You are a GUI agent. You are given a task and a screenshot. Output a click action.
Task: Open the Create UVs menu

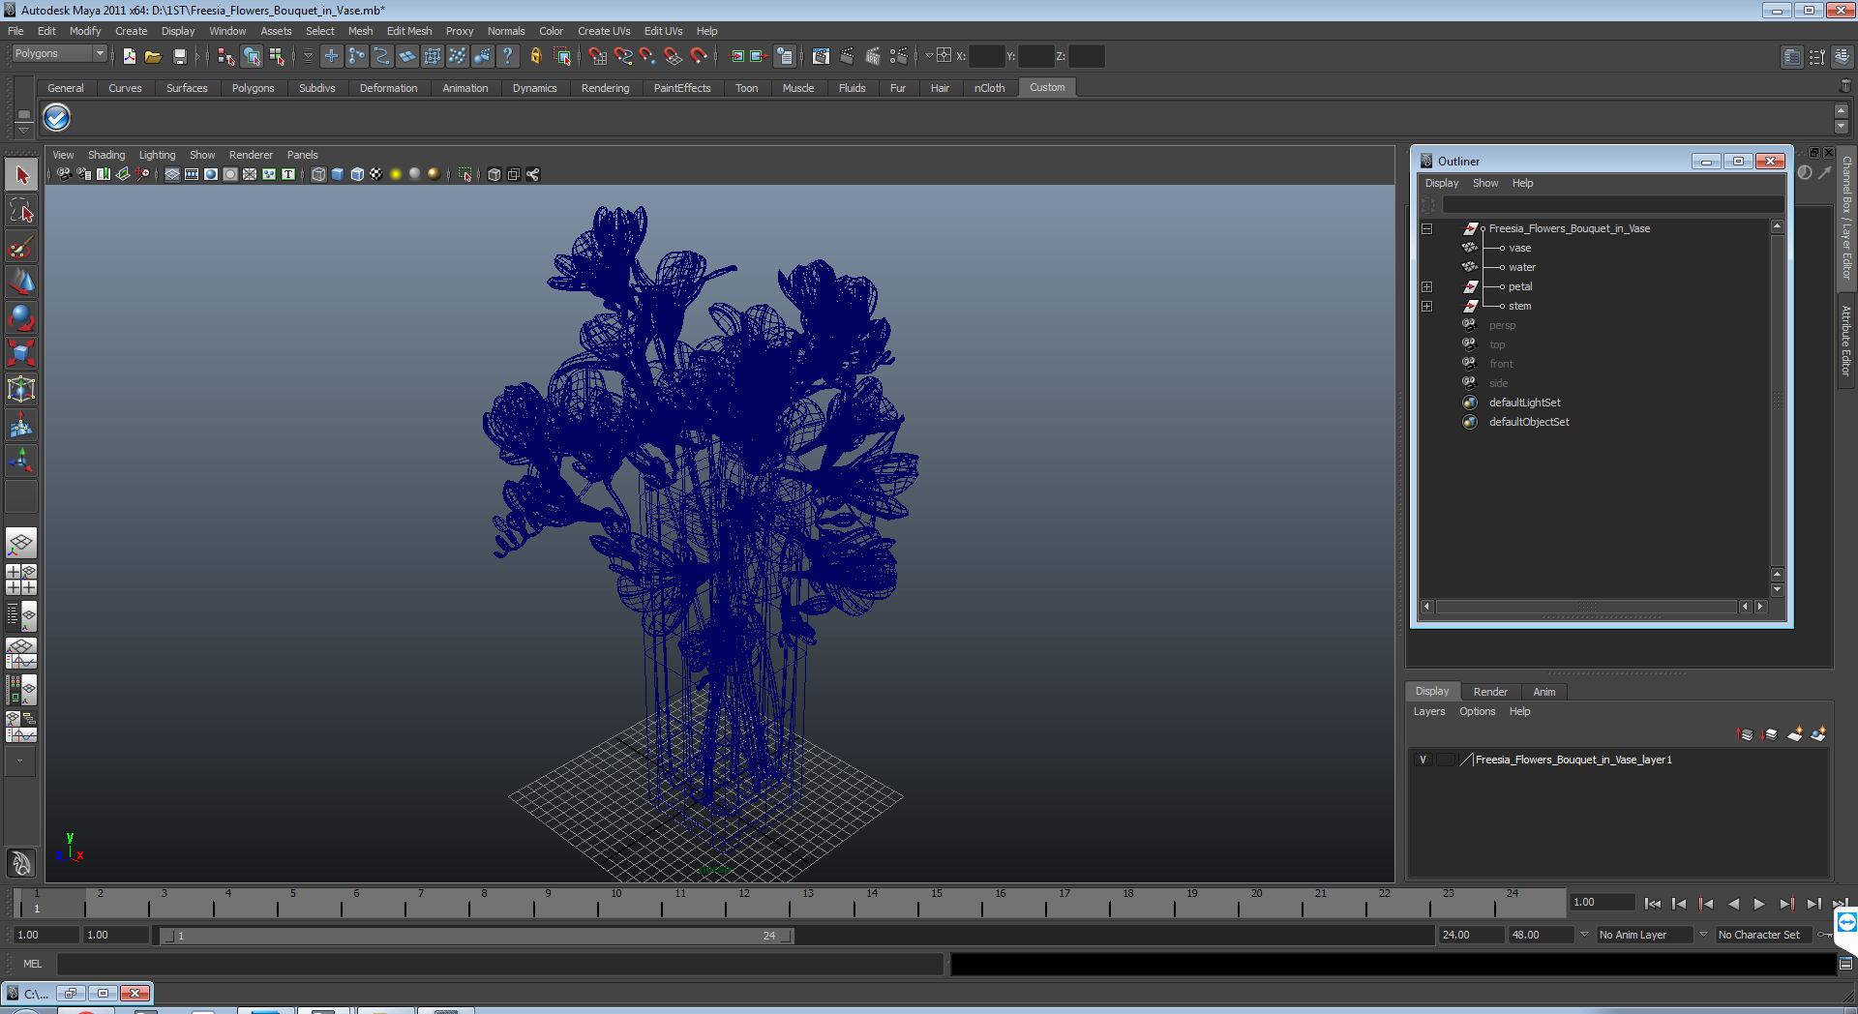[x=604, y=31]
